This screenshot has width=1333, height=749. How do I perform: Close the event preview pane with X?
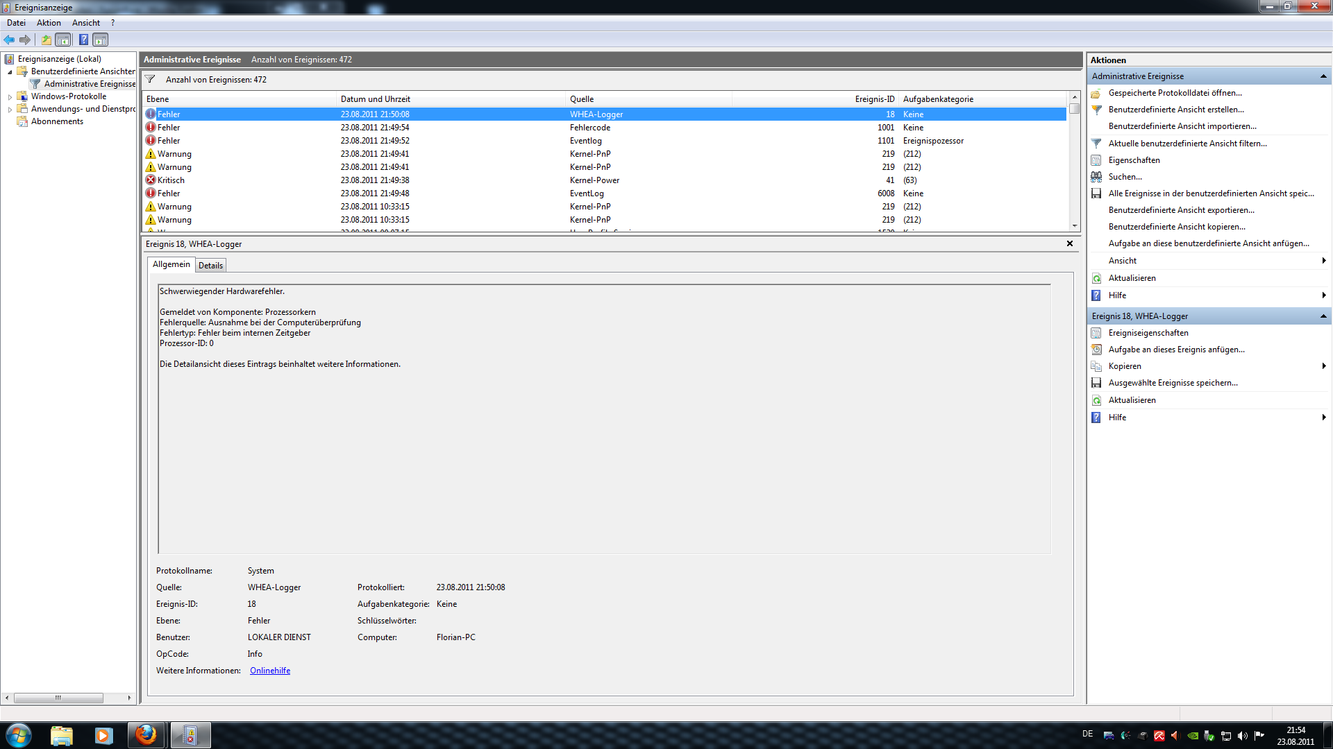click(1070, 243)
